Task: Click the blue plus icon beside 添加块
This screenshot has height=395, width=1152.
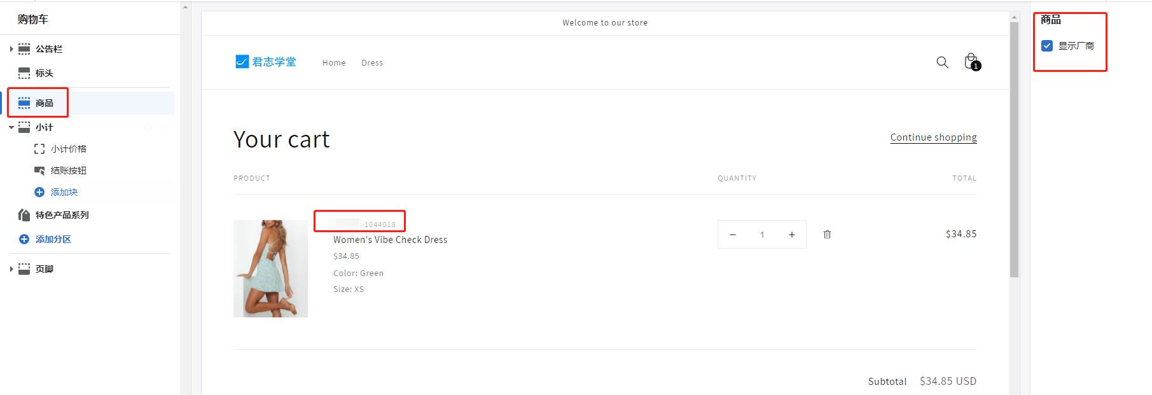Action: (39, 192)
